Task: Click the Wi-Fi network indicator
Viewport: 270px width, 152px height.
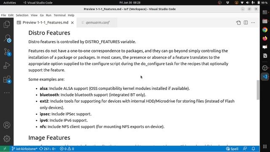Action: pyautogui.click(x=242, y=3)
